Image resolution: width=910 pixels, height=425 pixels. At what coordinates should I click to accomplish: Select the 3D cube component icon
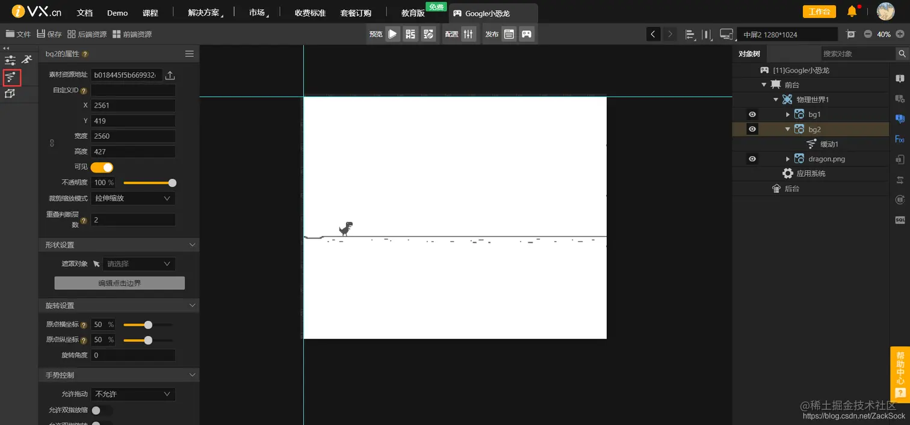point(10,93)
